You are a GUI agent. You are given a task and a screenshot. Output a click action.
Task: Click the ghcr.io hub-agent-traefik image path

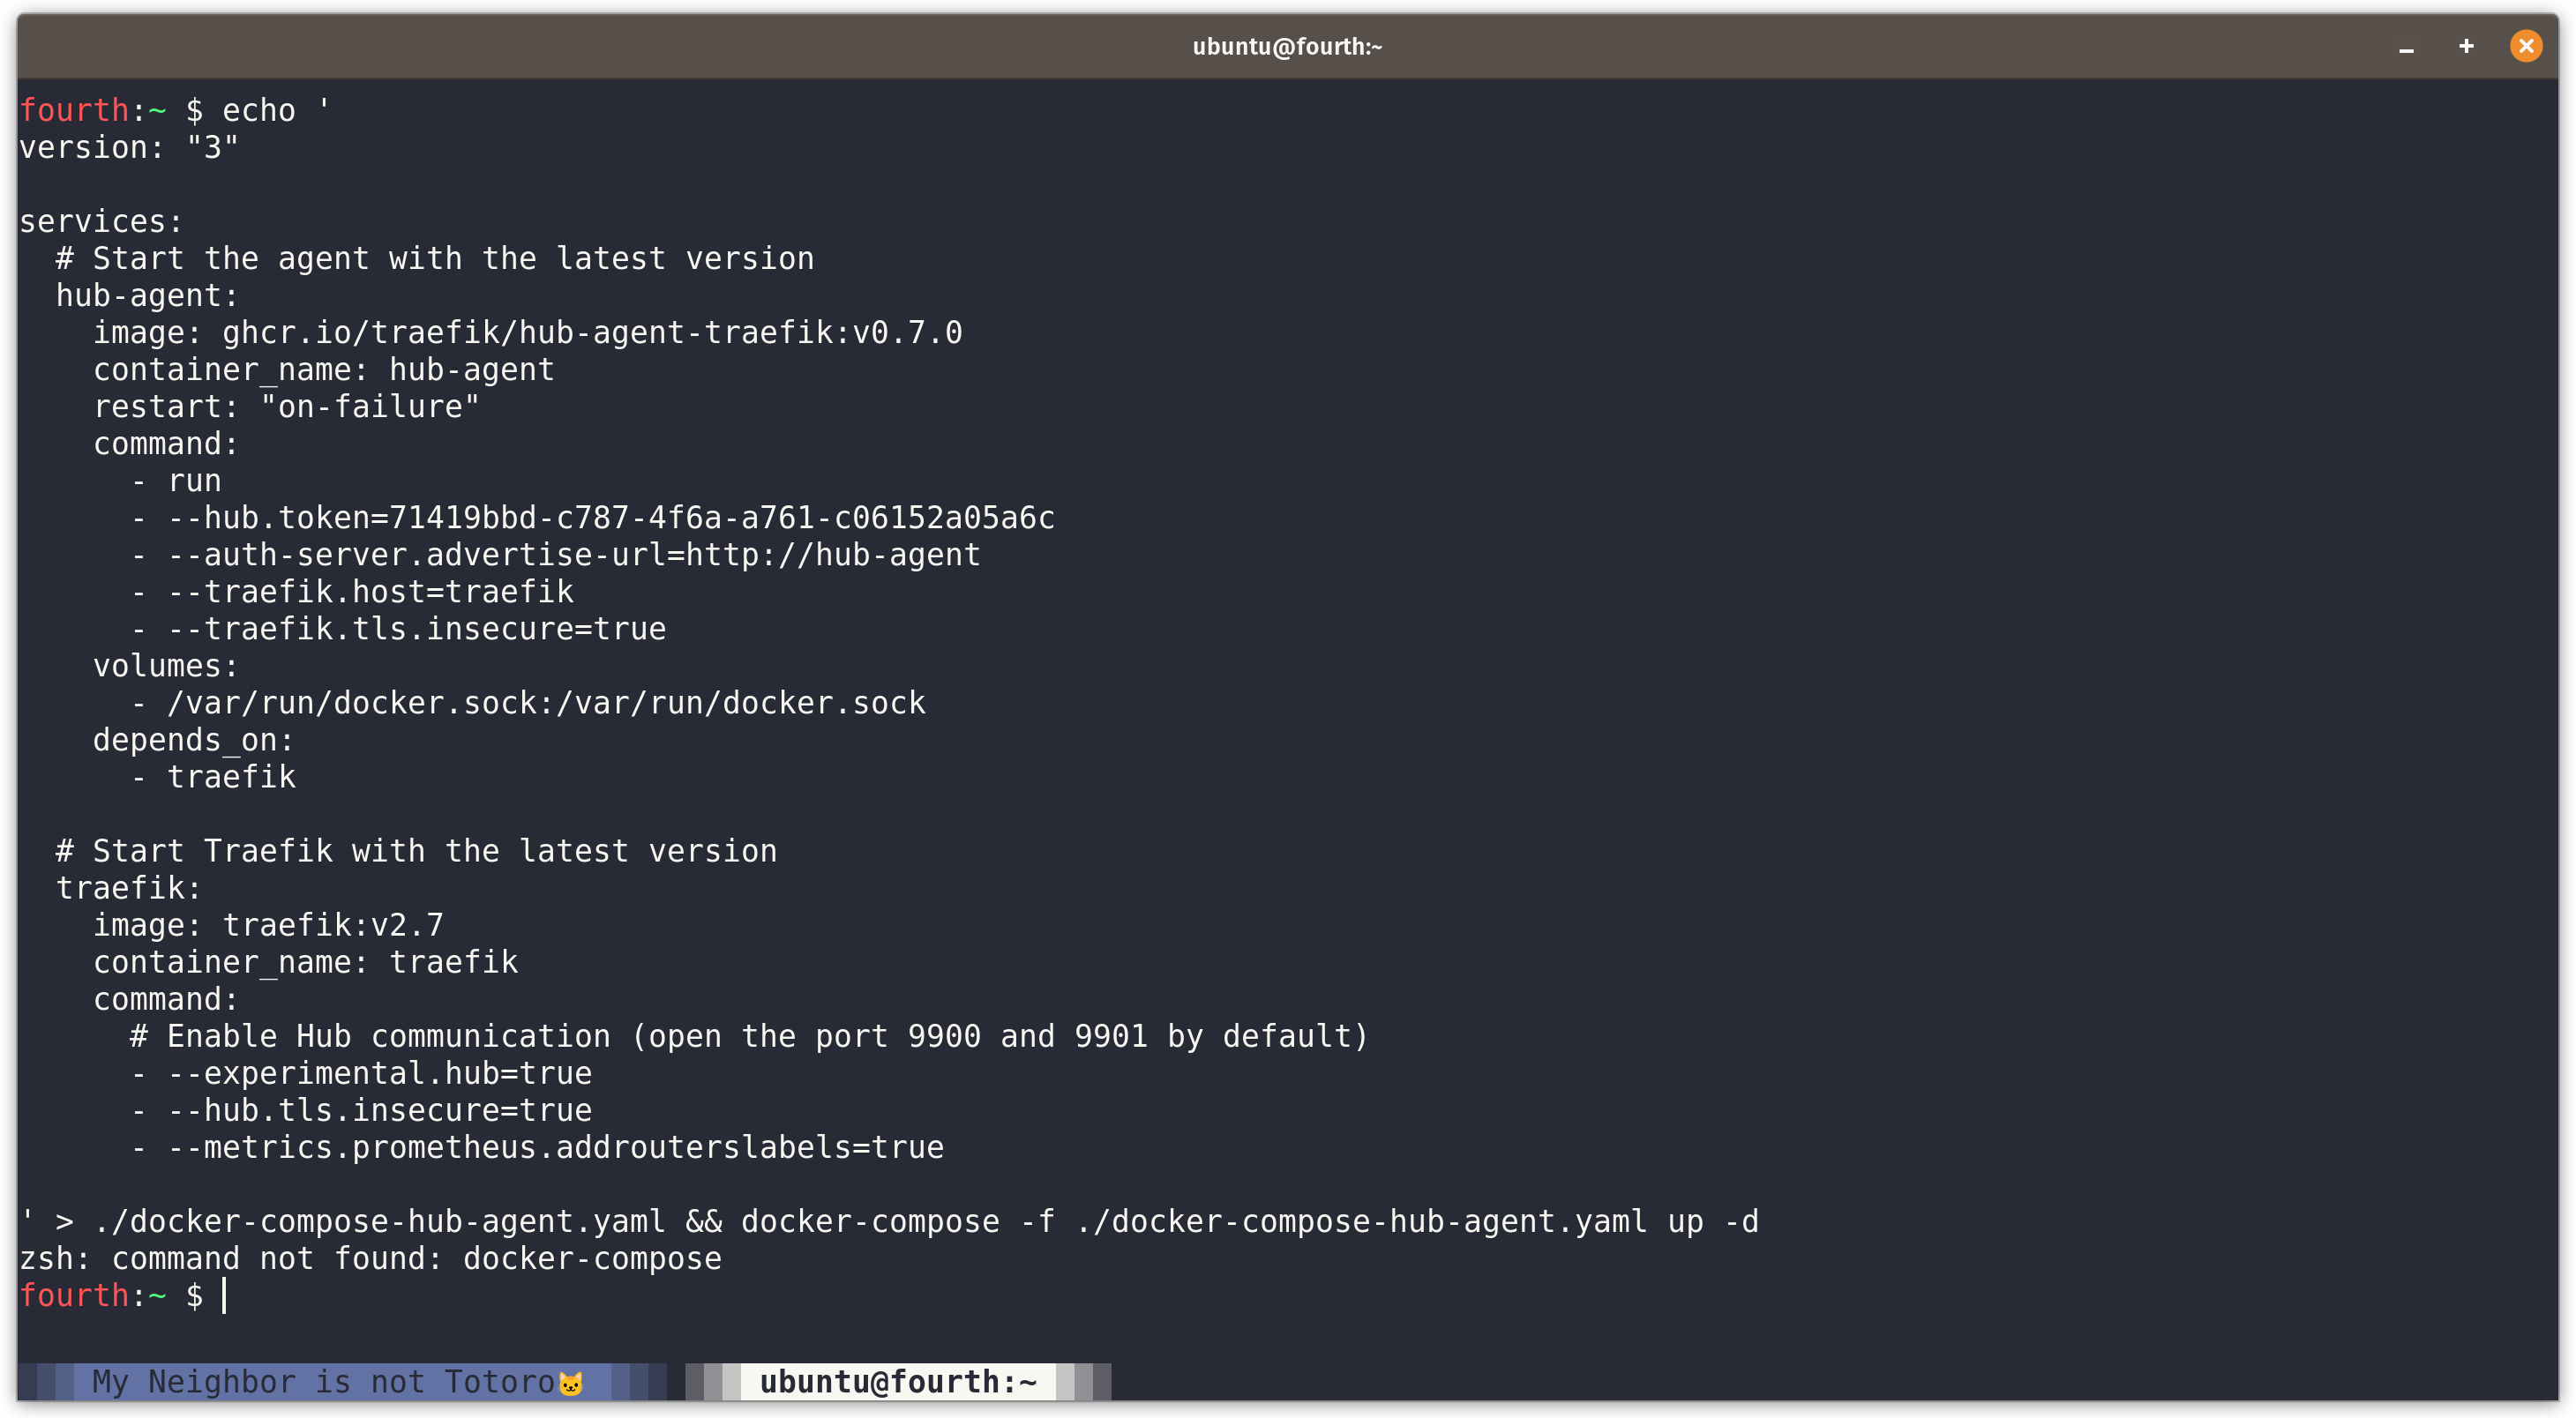(x=591, y=332)
